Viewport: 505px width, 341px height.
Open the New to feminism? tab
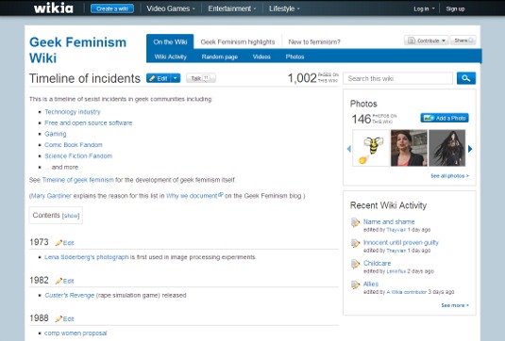[x=314, y=42]
